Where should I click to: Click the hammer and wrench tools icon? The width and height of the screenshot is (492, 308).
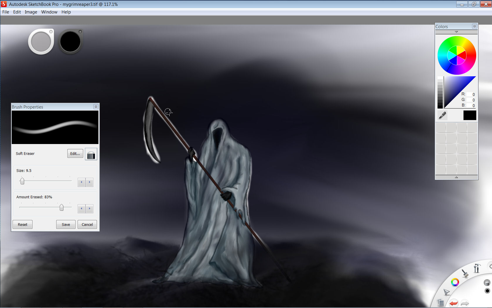tap(476, 268)
